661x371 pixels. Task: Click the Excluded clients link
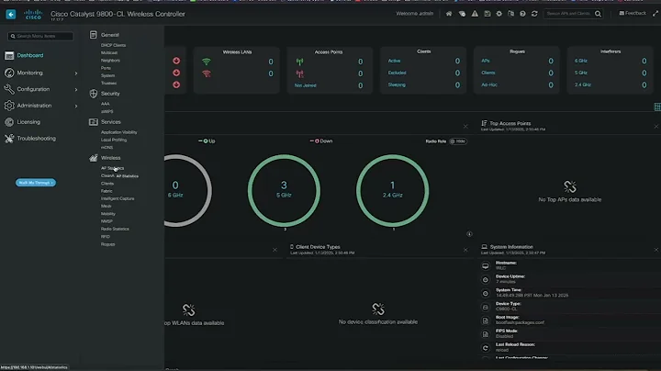click(x=398, y=73)
